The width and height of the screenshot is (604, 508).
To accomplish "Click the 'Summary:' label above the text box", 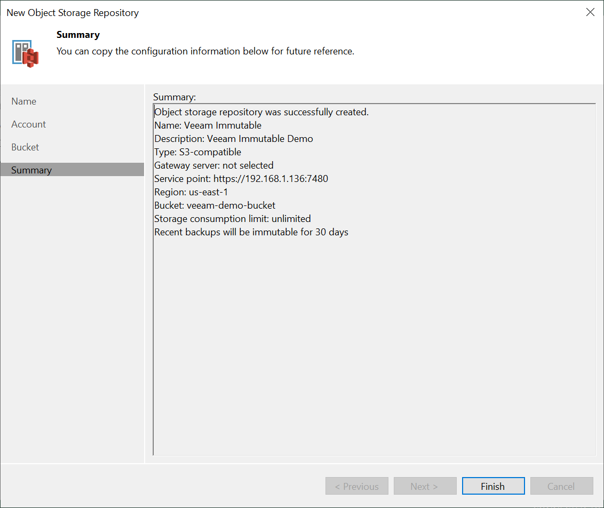I will point(174,97).
